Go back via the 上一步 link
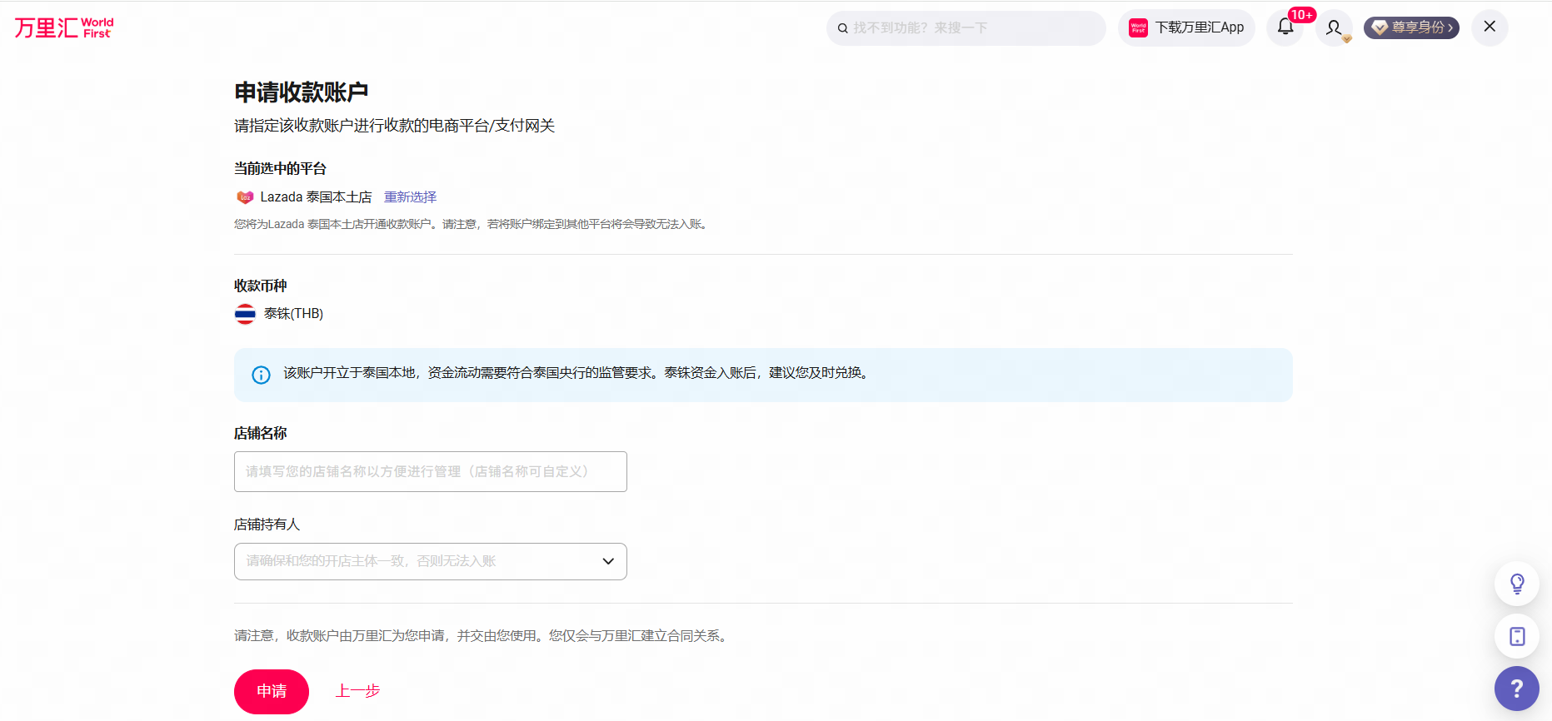This screenshot has height=721, width=1552. (x=357, y=691)
